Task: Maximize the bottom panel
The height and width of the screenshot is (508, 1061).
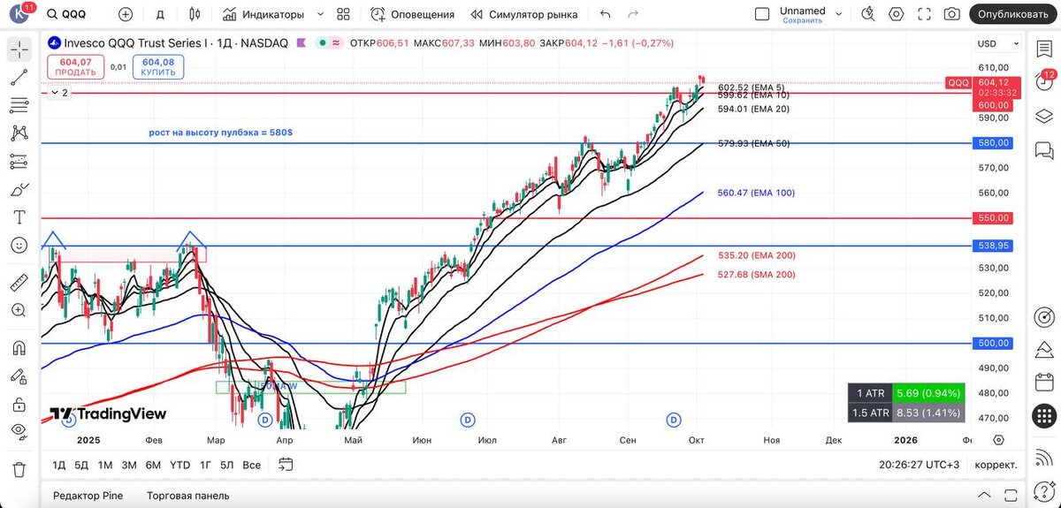Action: point(1009,495)
